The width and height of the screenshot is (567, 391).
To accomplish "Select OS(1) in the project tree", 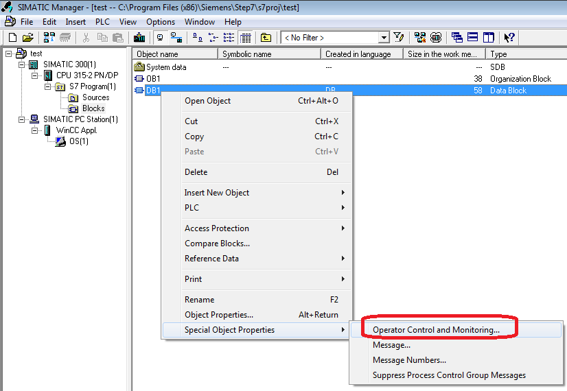I will pos(79,141).
